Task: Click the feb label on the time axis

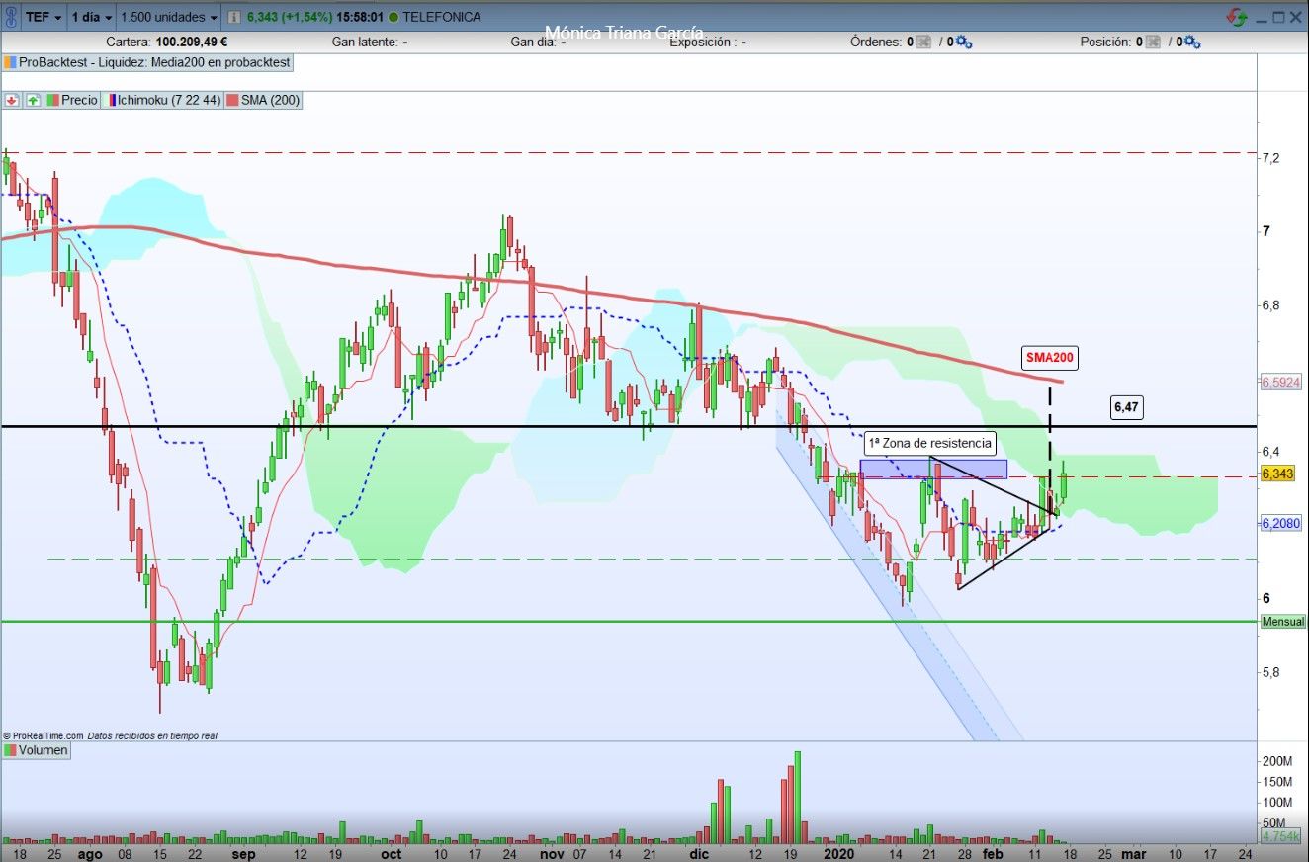Action: (993, 854)
